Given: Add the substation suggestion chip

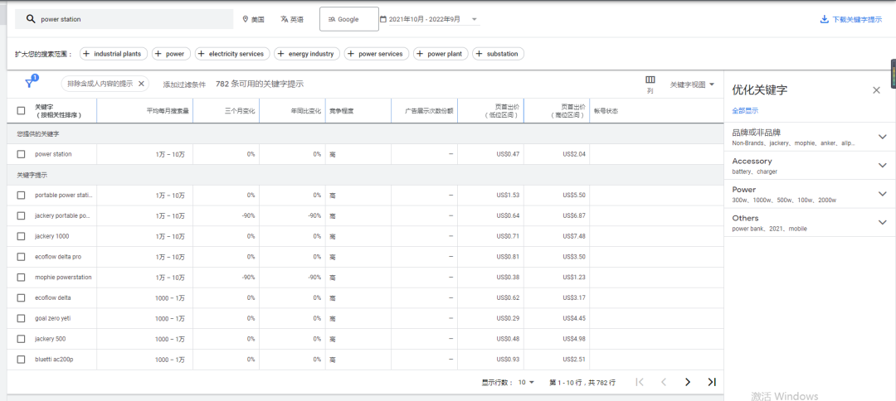Looking at the screenshot, I should tap(499, 54).
